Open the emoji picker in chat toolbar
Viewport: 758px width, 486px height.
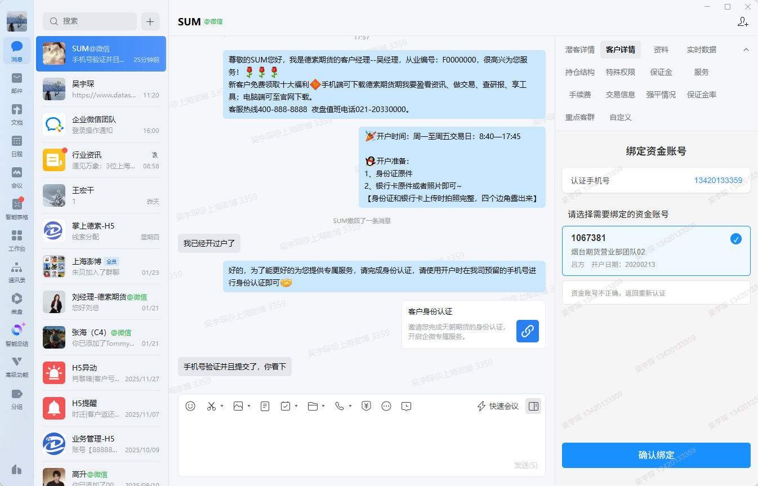pyautogui.click(x=190, y=406)
